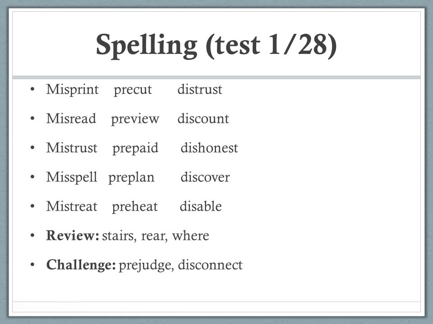This screenshot has height=324, width=433.
Task: Select the word 'Mistrust'
Action: (72, 148)
